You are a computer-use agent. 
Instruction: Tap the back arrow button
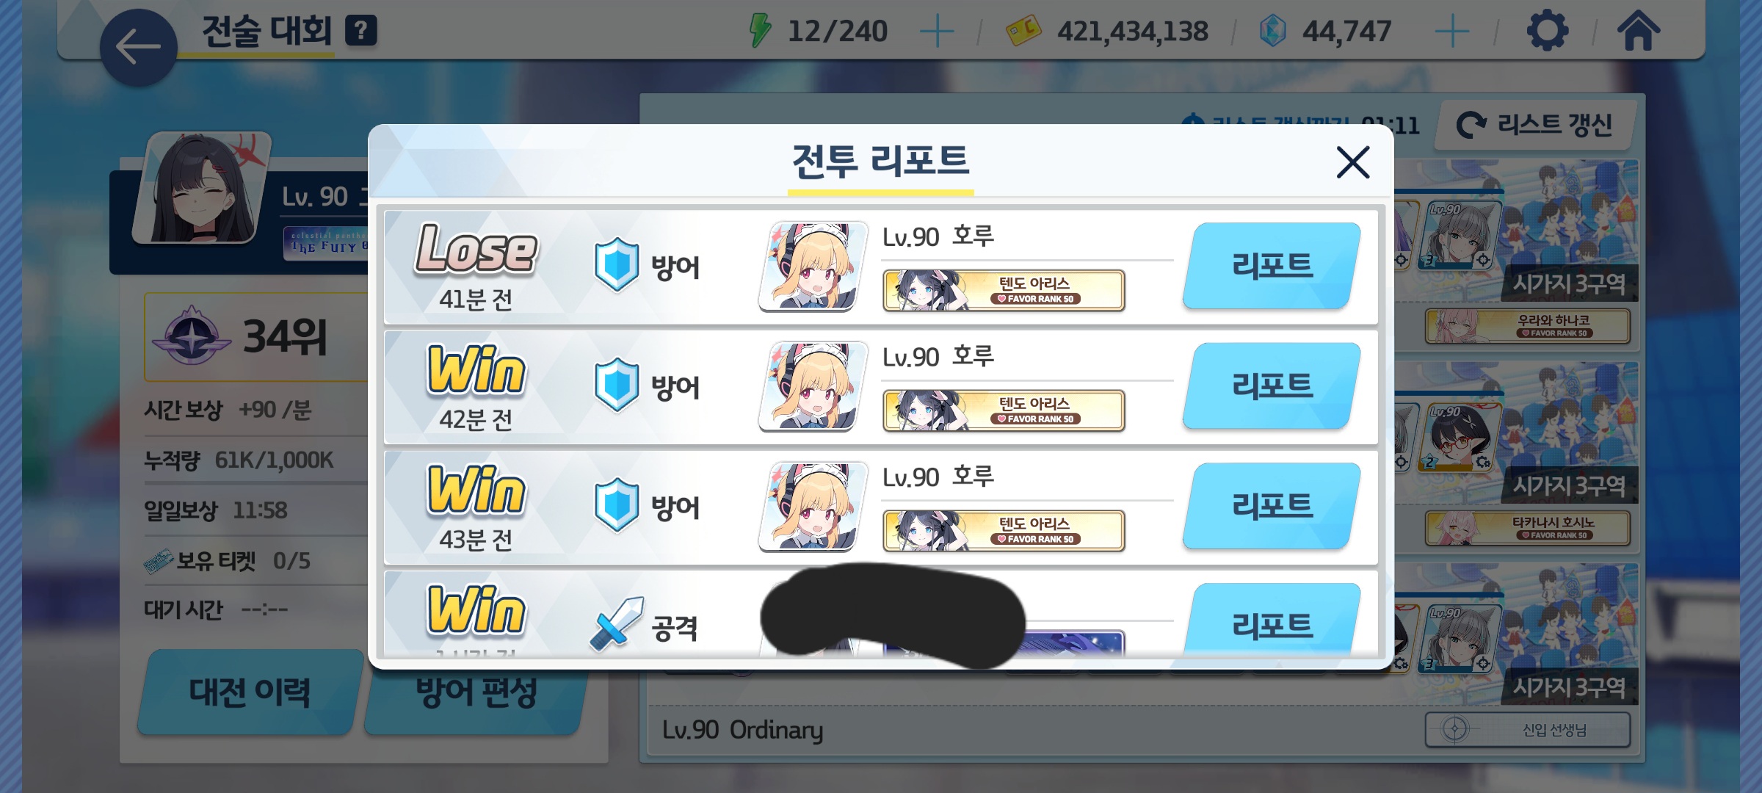pos(138,48)
